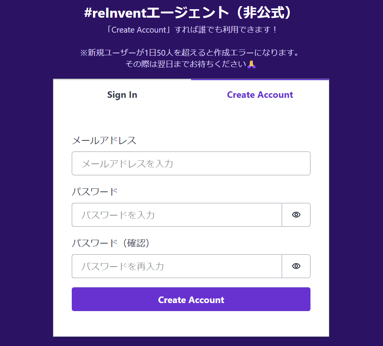Screen dimensions: 383x346
Task: Click the パスワード label above the first password field
Action: [x=94, y=192]
